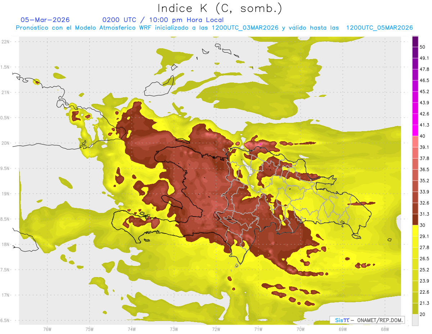Screen dimensions: 432x334
Task: Pick the gray swatch below 20
Action: [x=415, y=320]
